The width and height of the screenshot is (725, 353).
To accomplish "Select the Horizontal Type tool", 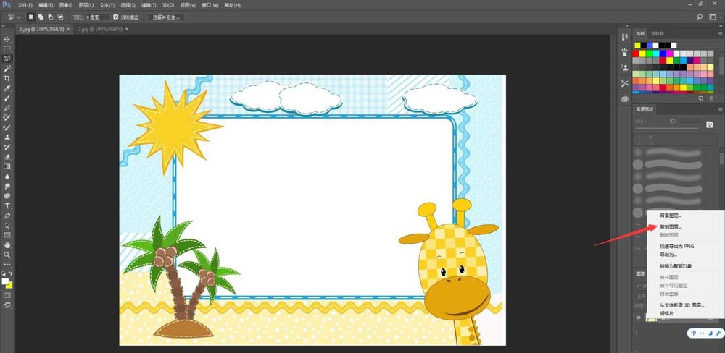I will 7,206.
